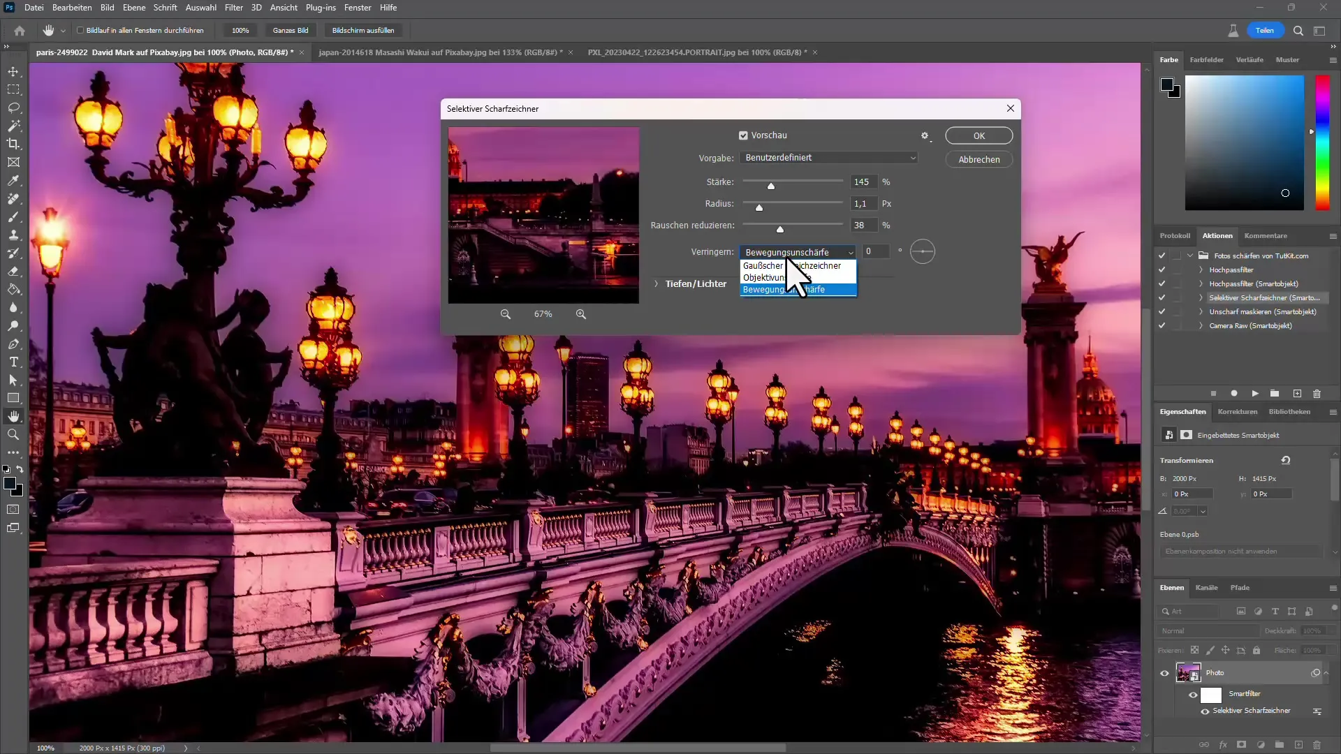Select the Type tool
The height and width of the screenshot is (754, 1341).
point(13,362)
